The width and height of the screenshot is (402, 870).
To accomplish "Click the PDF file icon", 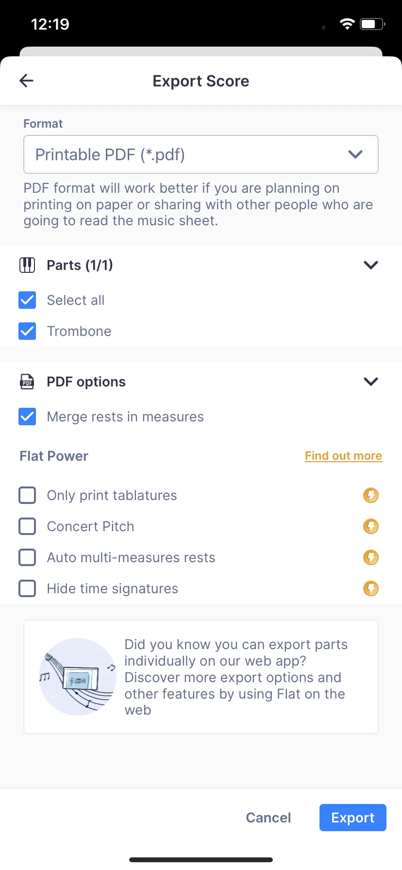I will click(27, 382).
